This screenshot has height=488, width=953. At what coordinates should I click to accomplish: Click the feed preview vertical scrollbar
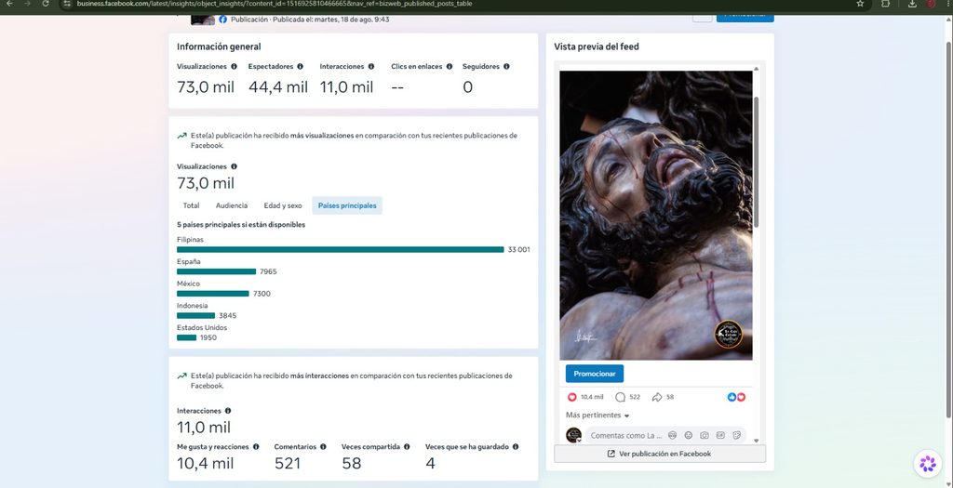pyautogui.click(x=757, y=162)
